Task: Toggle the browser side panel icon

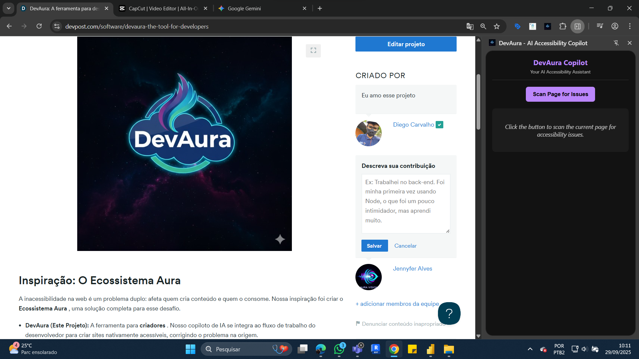Action: pyautogui.click(x=577, y=27)
